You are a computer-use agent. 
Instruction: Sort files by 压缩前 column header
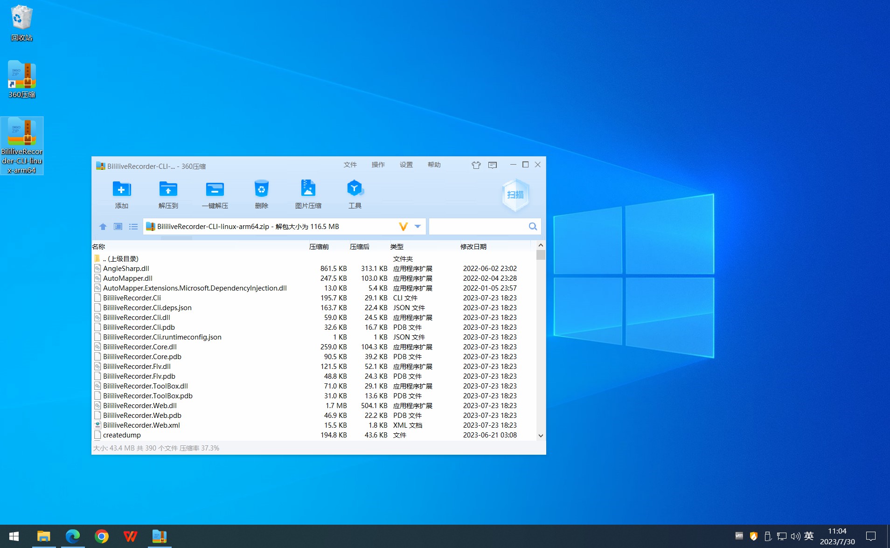click(x=319, y=247)
